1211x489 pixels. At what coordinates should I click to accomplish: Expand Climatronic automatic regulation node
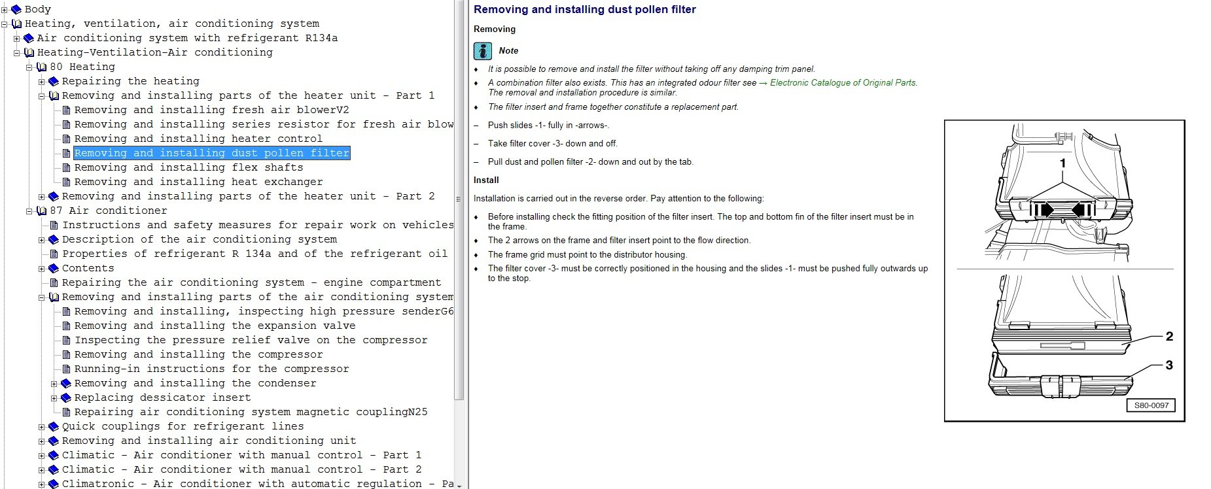pyautogui.click(x=42, y=484)
